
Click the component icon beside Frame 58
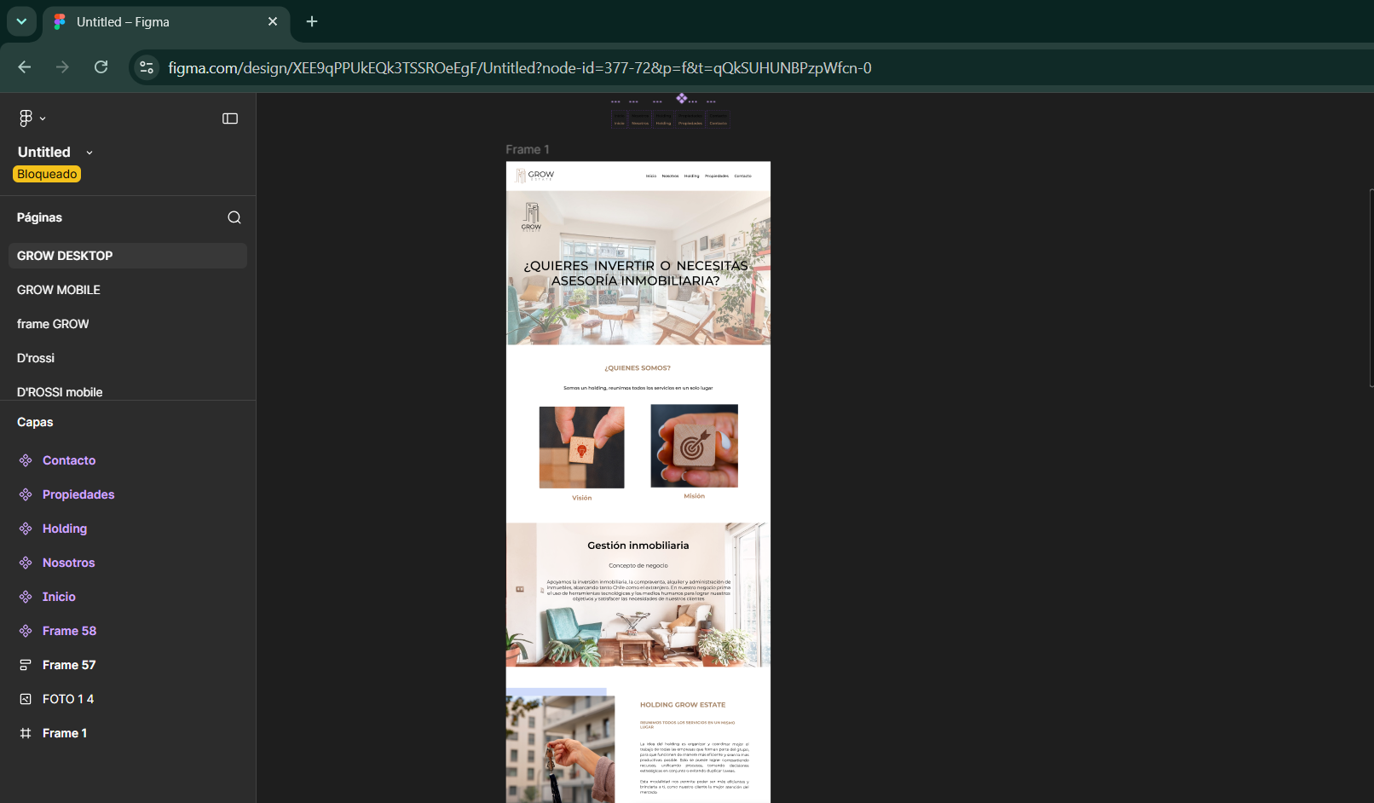pyautogui.click(x=26, y=631)
